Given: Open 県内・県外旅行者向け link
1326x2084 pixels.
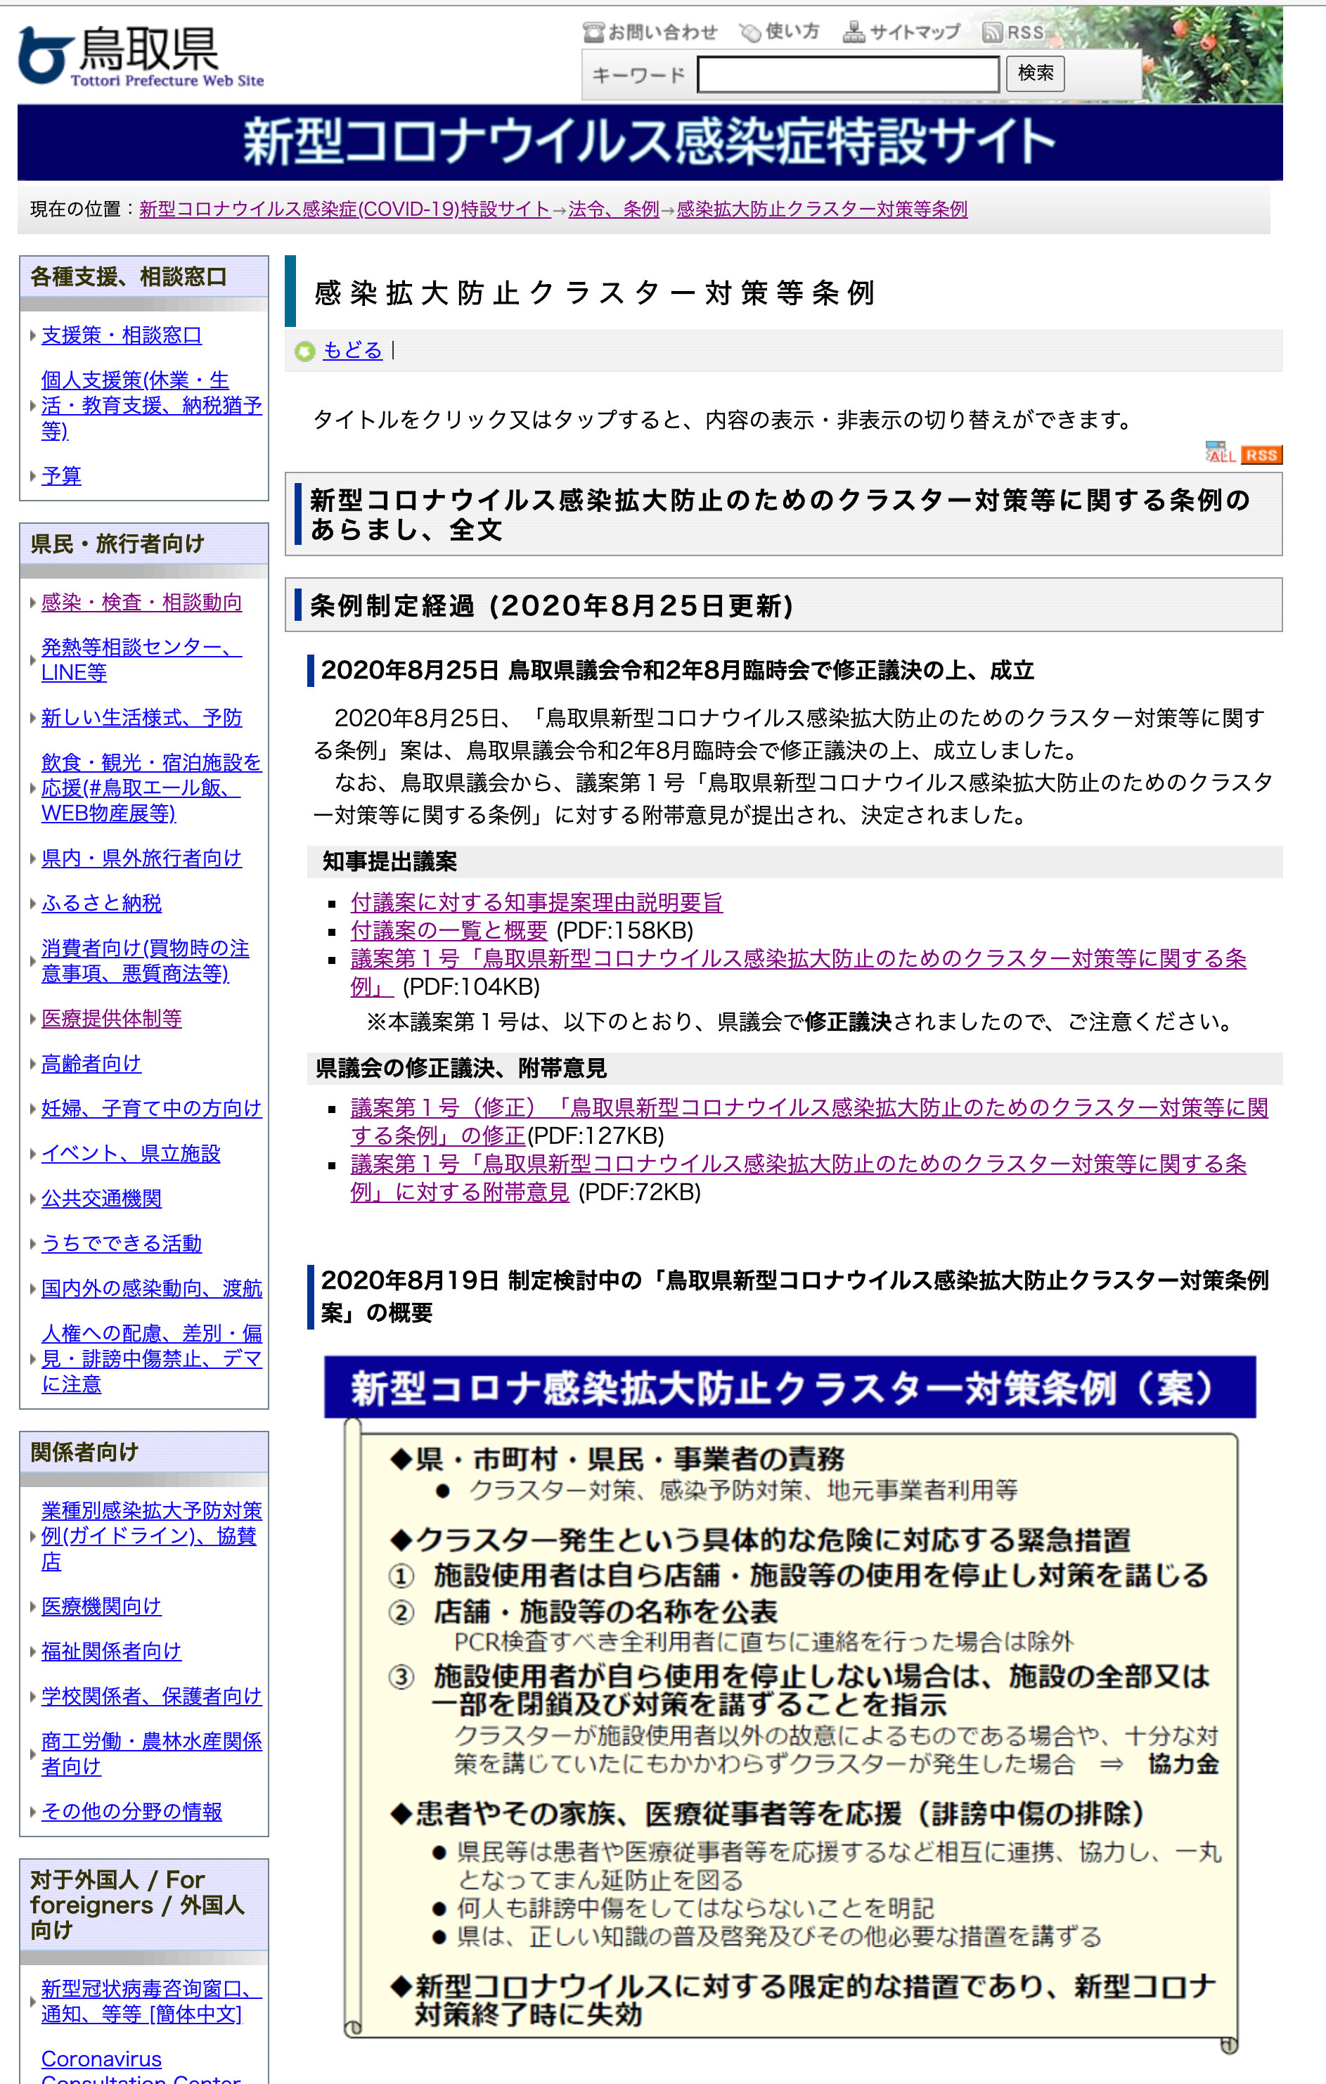Looking at the screenshot, I should click(x=142, y=858).
